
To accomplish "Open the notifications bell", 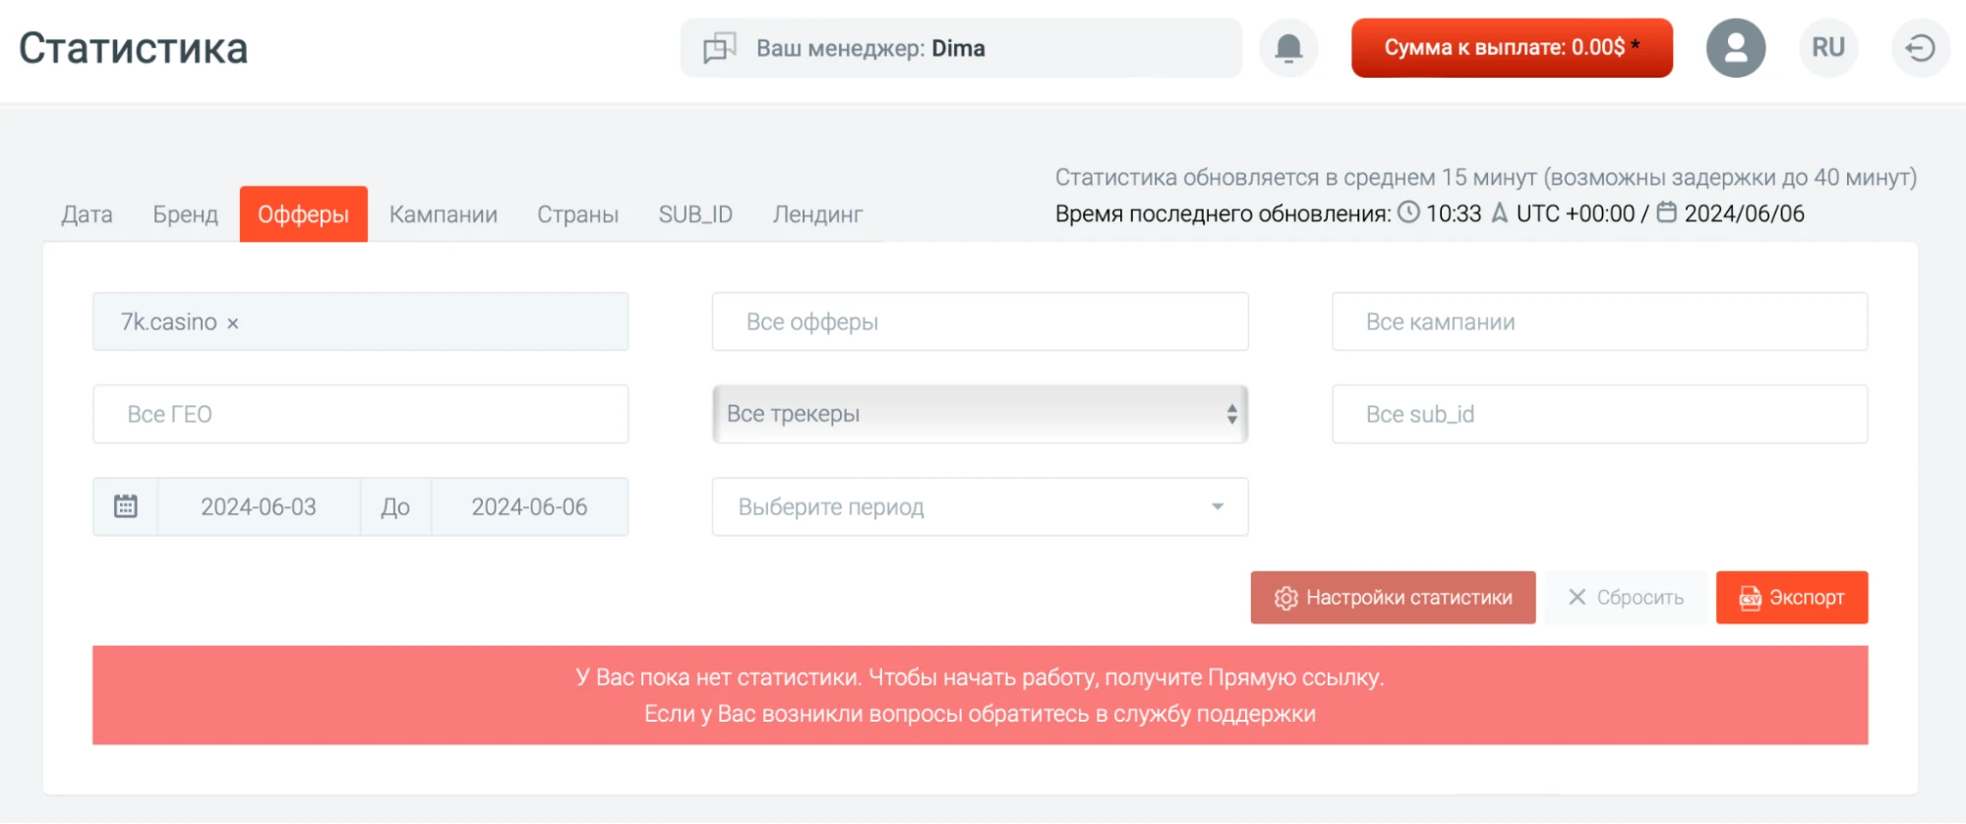I will (1288, 48).
